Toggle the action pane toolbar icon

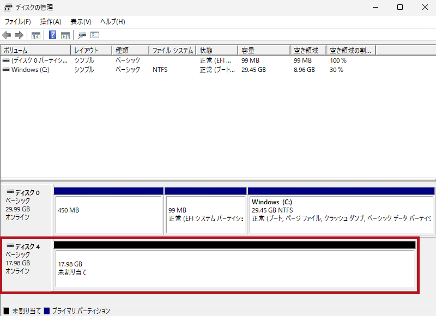point(65,35)
